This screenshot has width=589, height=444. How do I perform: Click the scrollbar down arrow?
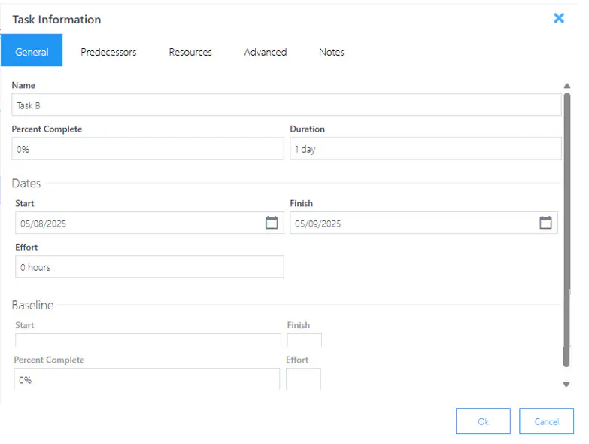click(566, 384)
